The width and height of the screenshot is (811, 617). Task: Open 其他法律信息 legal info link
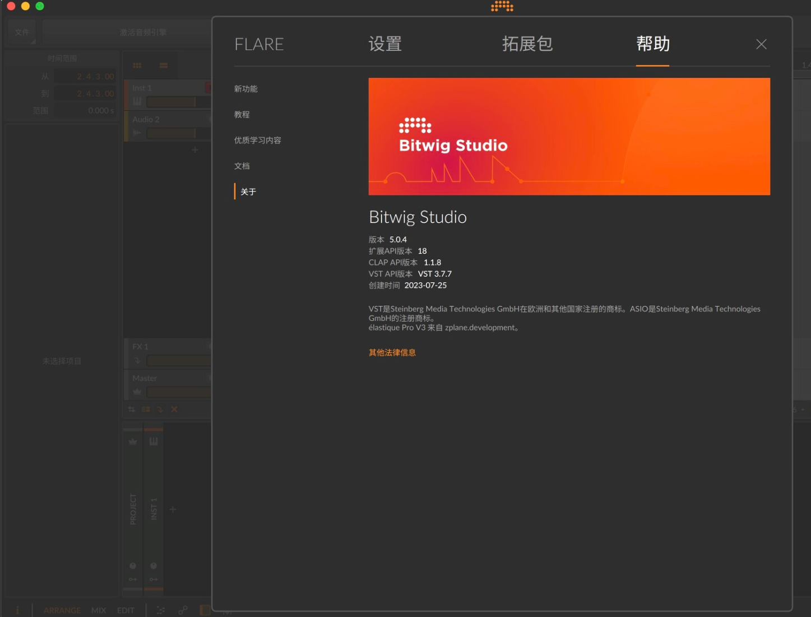392,353
